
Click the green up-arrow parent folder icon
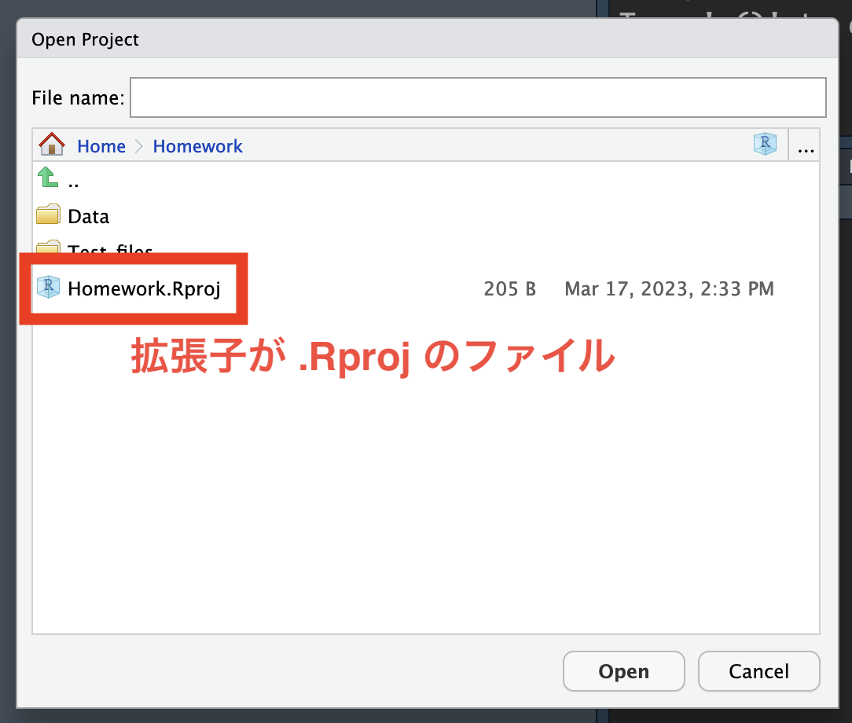point(49,180)
